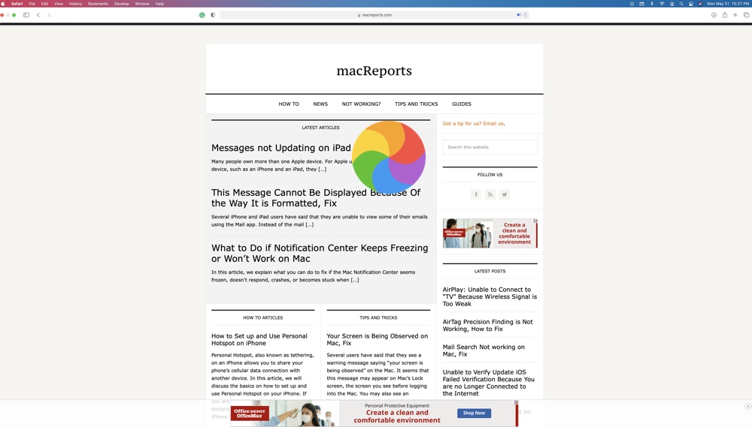Mute tab audio via speaker icon
Image resolution: width=752 pixels, height=427 pixels.
pos(518,15)
